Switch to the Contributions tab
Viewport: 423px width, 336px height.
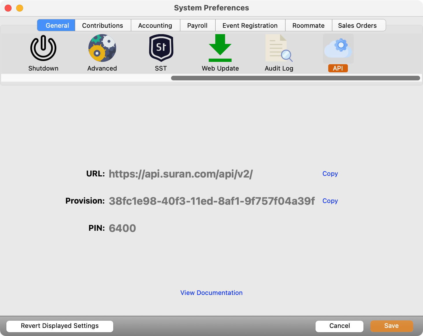pyautogui.click(x=103, y=25)
